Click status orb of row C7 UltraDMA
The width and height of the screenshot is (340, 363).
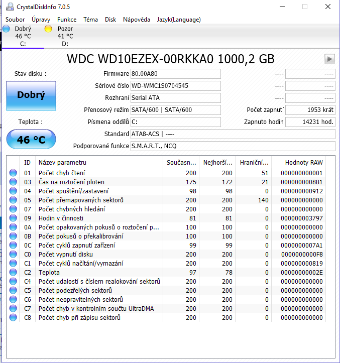(x=13, y=308)
